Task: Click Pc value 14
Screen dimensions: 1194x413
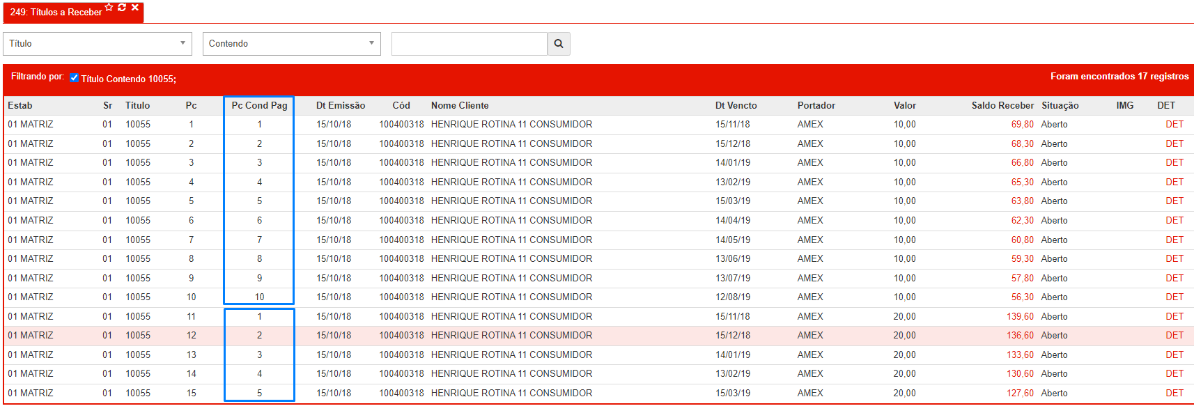Action: pyautogui.click(x=191, y=373)
